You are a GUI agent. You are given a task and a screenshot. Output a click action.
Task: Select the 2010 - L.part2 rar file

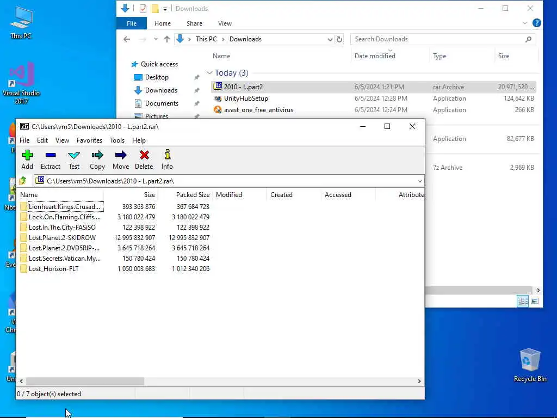(x=373, y=87)
